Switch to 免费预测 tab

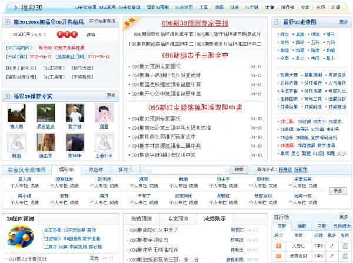click(141, 218)
